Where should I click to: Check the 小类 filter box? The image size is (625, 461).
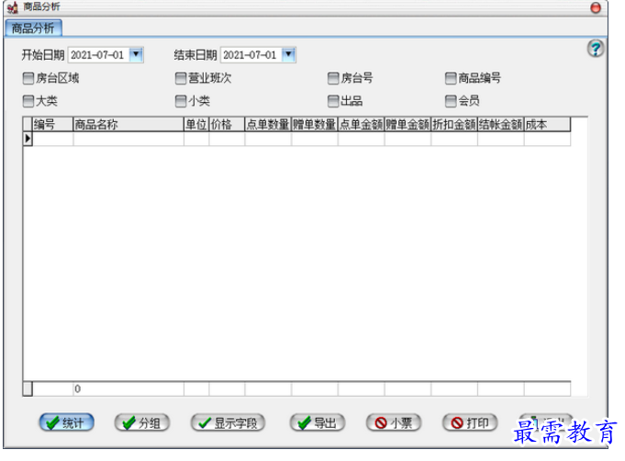point(181,101)
